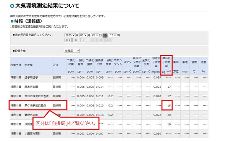Click the 一酸化窒素 column header
Image resolution: width=252 pixels, height=141 pixels.
(80, 62)
